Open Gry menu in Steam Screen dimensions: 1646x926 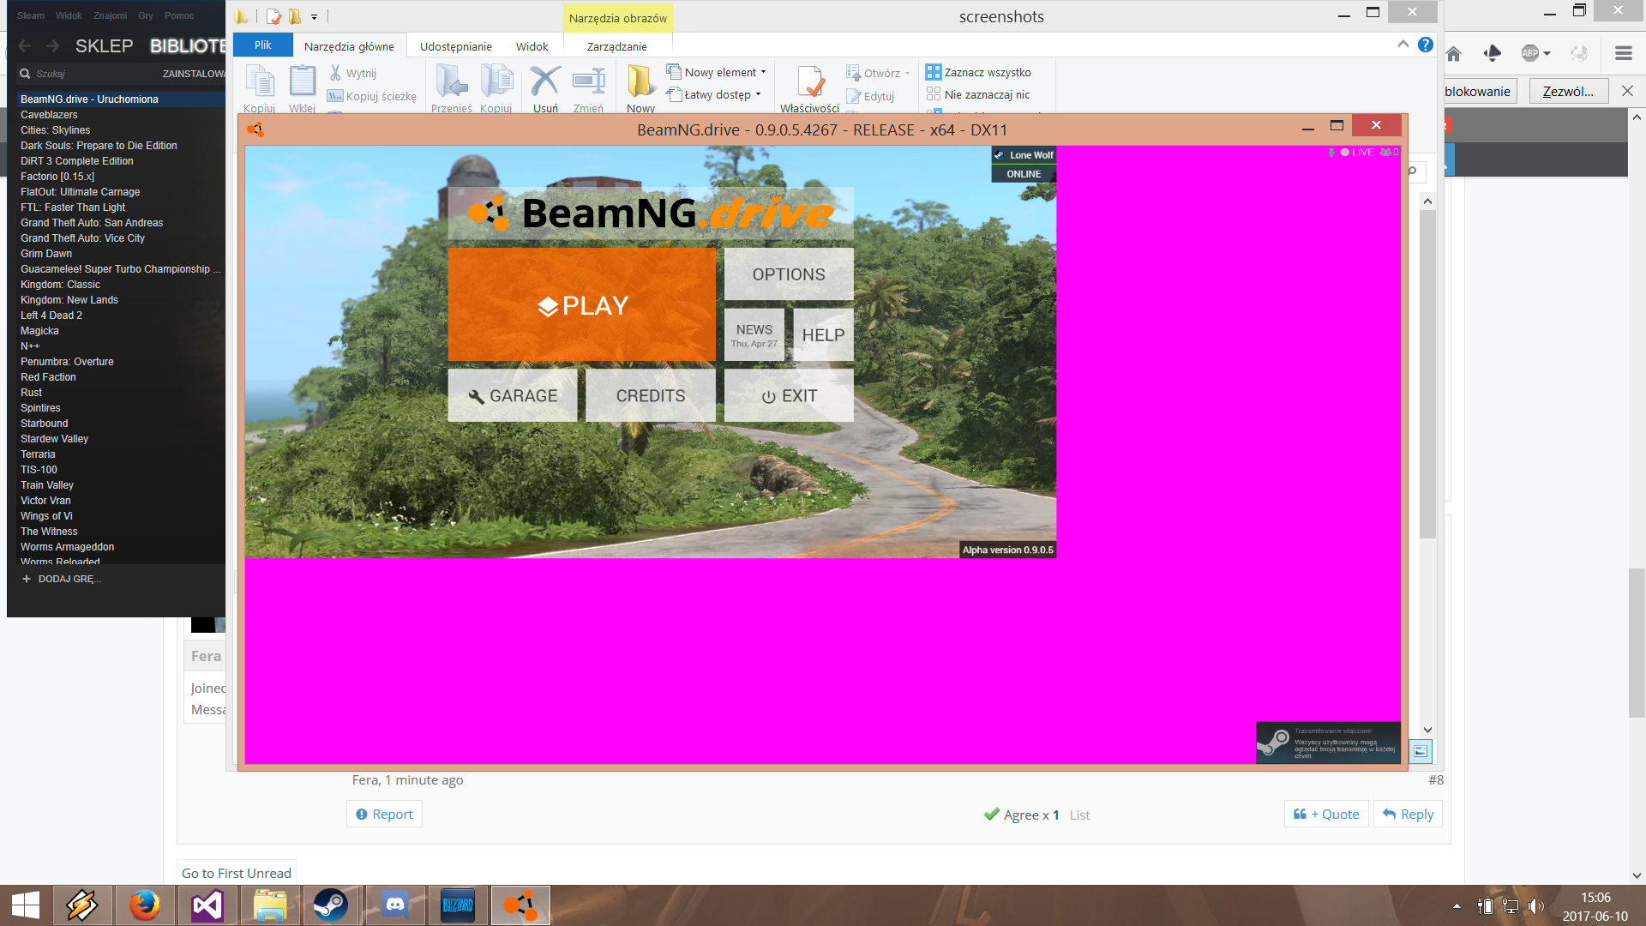(x=146, y=15)
